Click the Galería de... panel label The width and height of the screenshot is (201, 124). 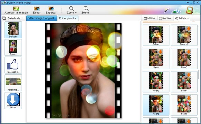15,18
